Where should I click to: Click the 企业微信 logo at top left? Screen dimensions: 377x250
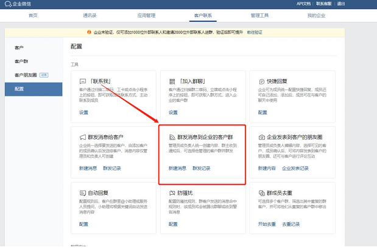pyautogui.click(x=18, y=4)
